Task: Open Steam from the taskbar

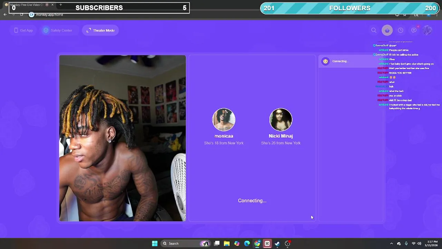Action: 277,243
